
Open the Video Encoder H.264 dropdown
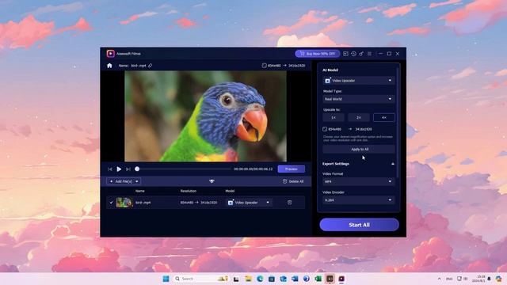click(x=359, y=200)
